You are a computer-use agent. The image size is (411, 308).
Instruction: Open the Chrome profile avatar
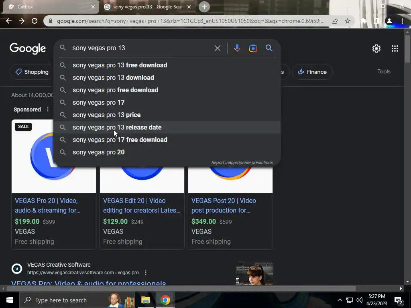[389, 21]
